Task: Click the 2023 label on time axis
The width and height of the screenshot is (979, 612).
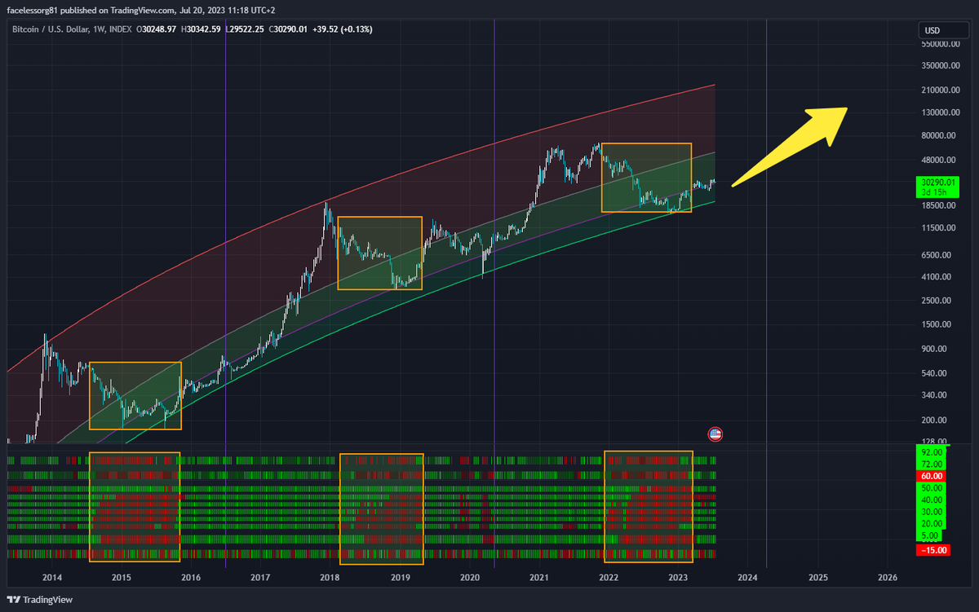Action: [x=679, y=577]
